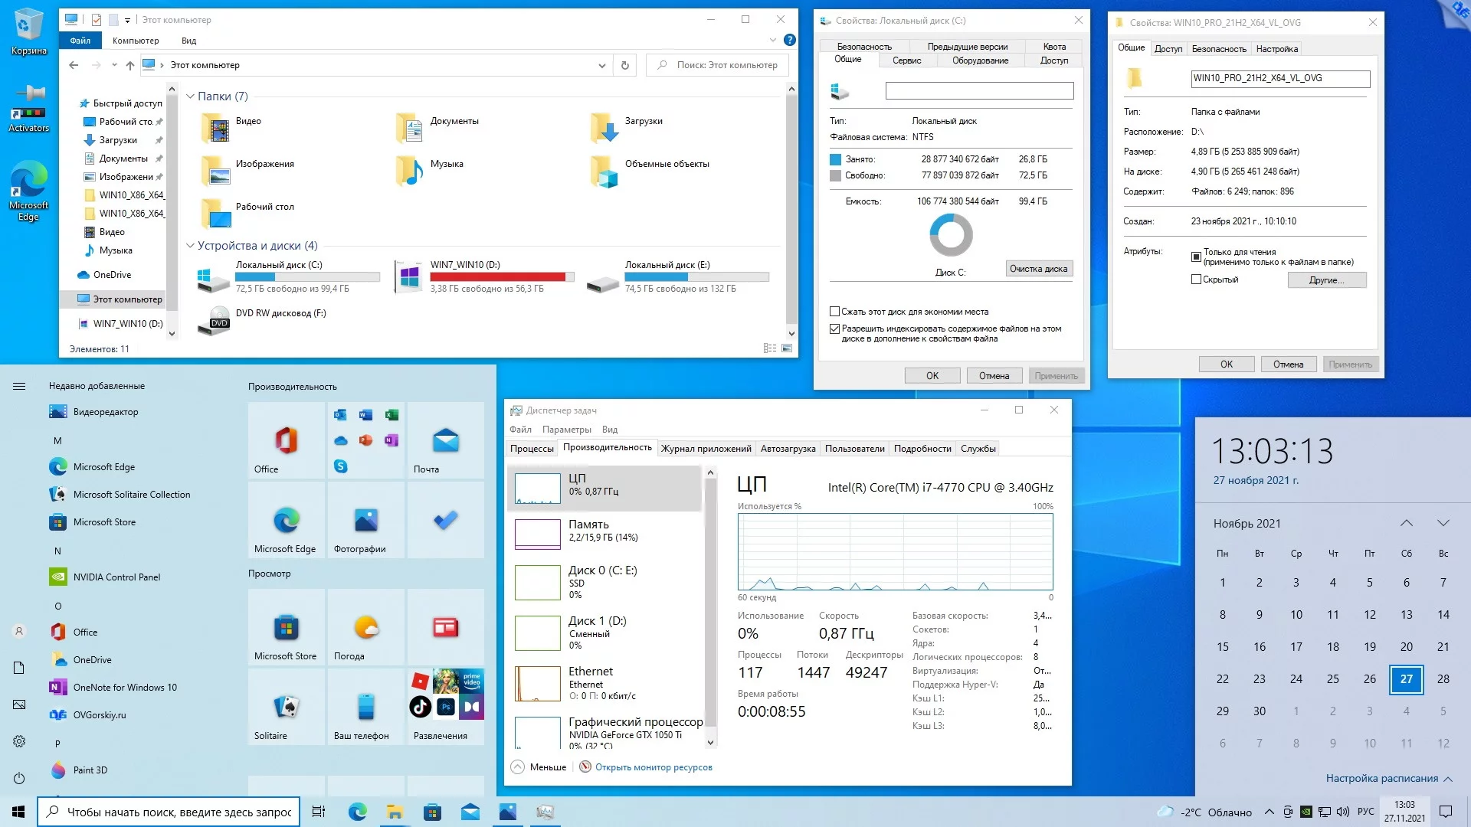Select Память in the performance list
Viewport: 1471px width, 827px height.
[588, 530]
